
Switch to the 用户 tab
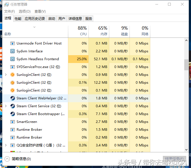tap(62, 19)
